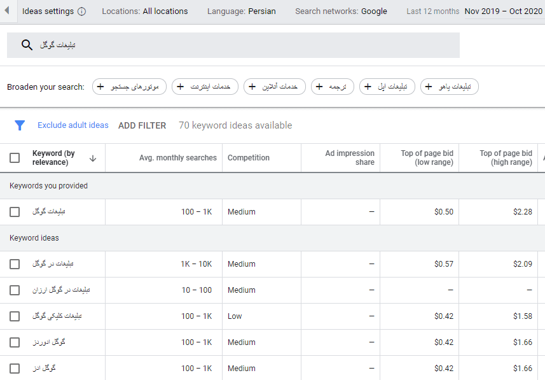
Task: Add the third Broaden your search suggestion chip
Action: click(x=275, y=87)
